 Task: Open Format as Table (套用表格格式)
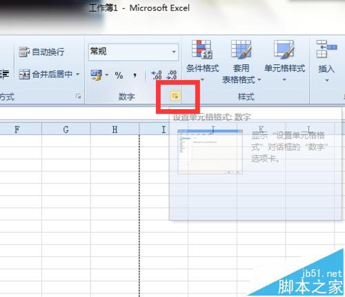tap(241, 61)
